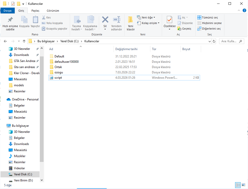Click Geçmiş history icon
Screen dimensions: 248x189
coord(179,29)
